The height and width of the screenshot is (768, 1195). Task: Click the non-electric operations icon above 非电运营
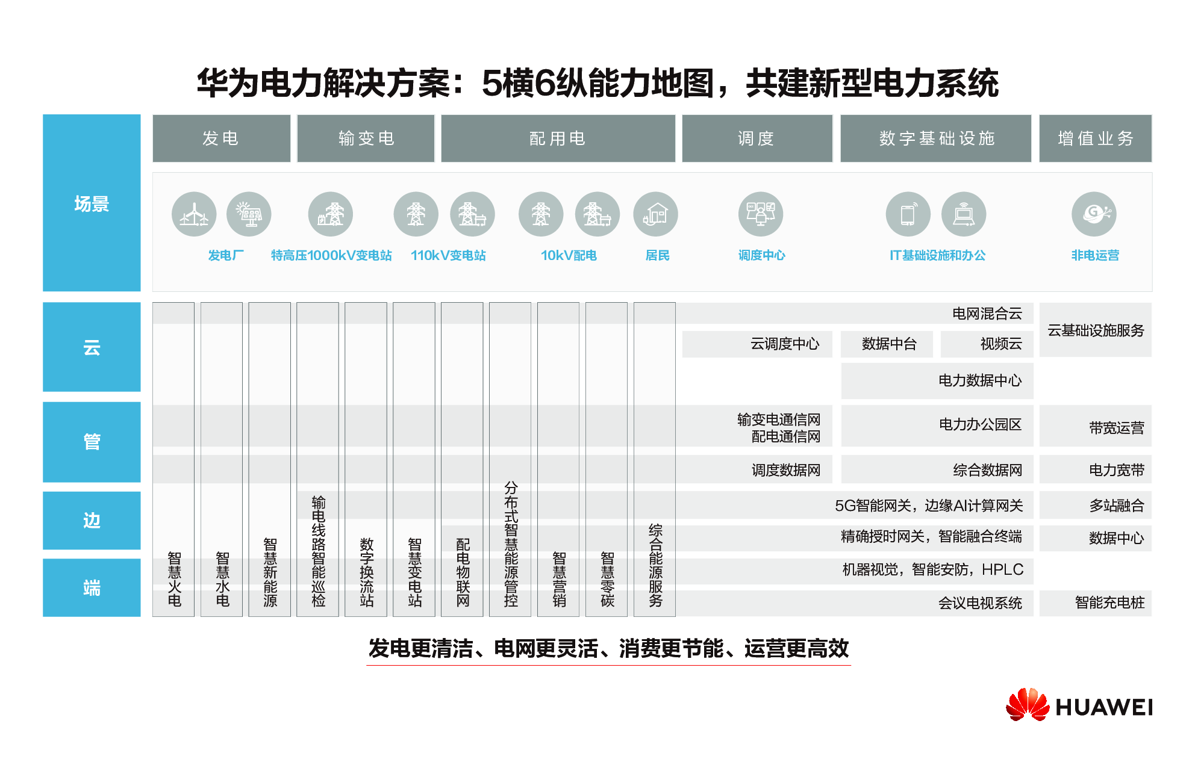click(1094, 214)
